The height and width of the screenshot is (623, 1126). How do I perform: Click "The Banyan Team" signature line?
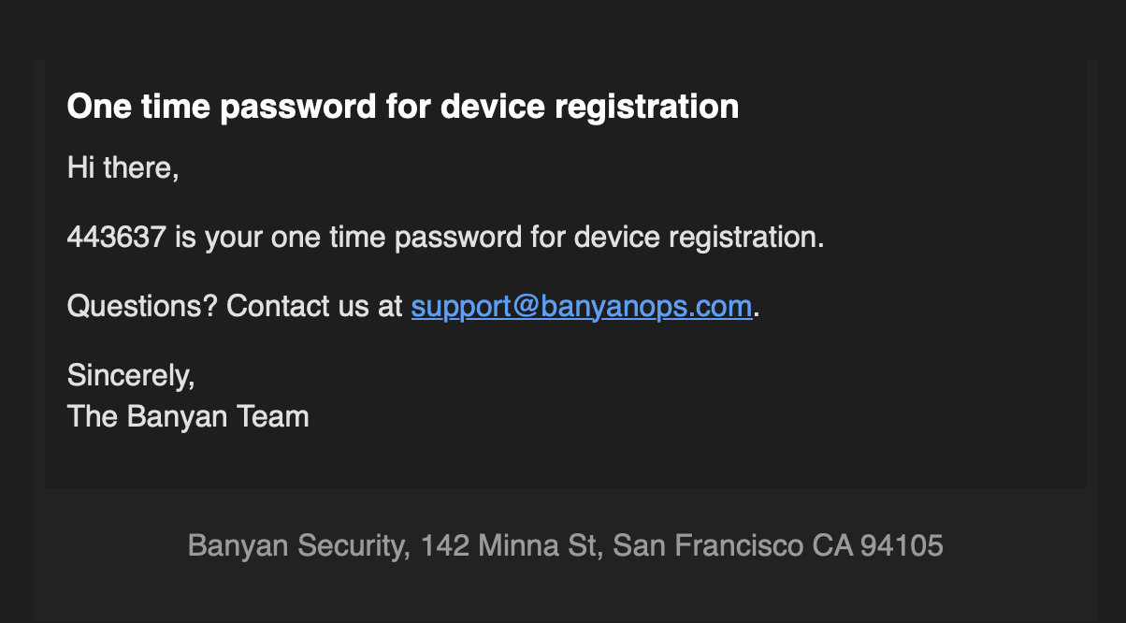[188, 416]
